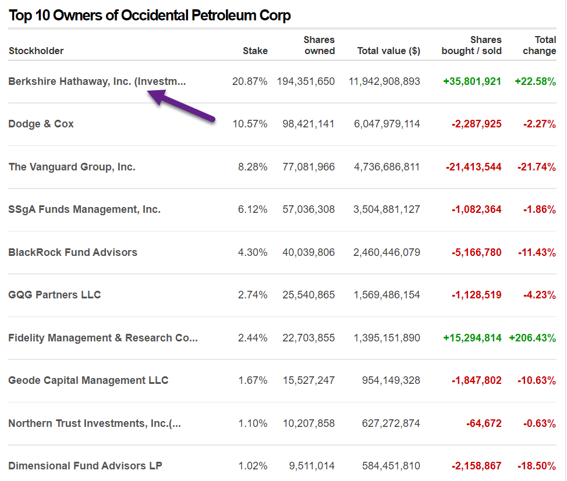The image size is (567, 481).
Task: Click the -5,166,780 shares sold figure
Action: (477, 252)
